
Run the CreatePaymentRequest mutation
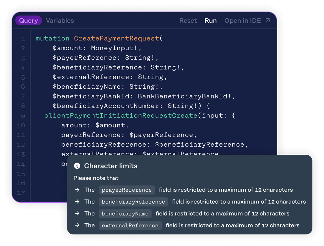211,20
